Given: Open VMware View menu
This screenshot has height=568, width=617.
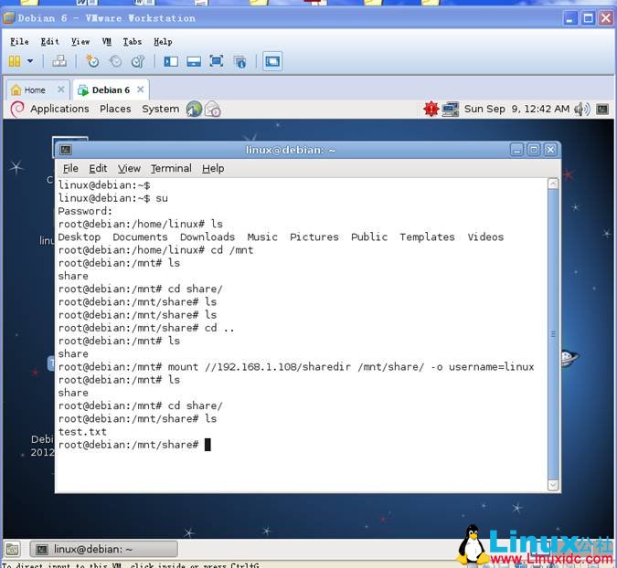Looking at the screenshot, I should tap(80, 42).
